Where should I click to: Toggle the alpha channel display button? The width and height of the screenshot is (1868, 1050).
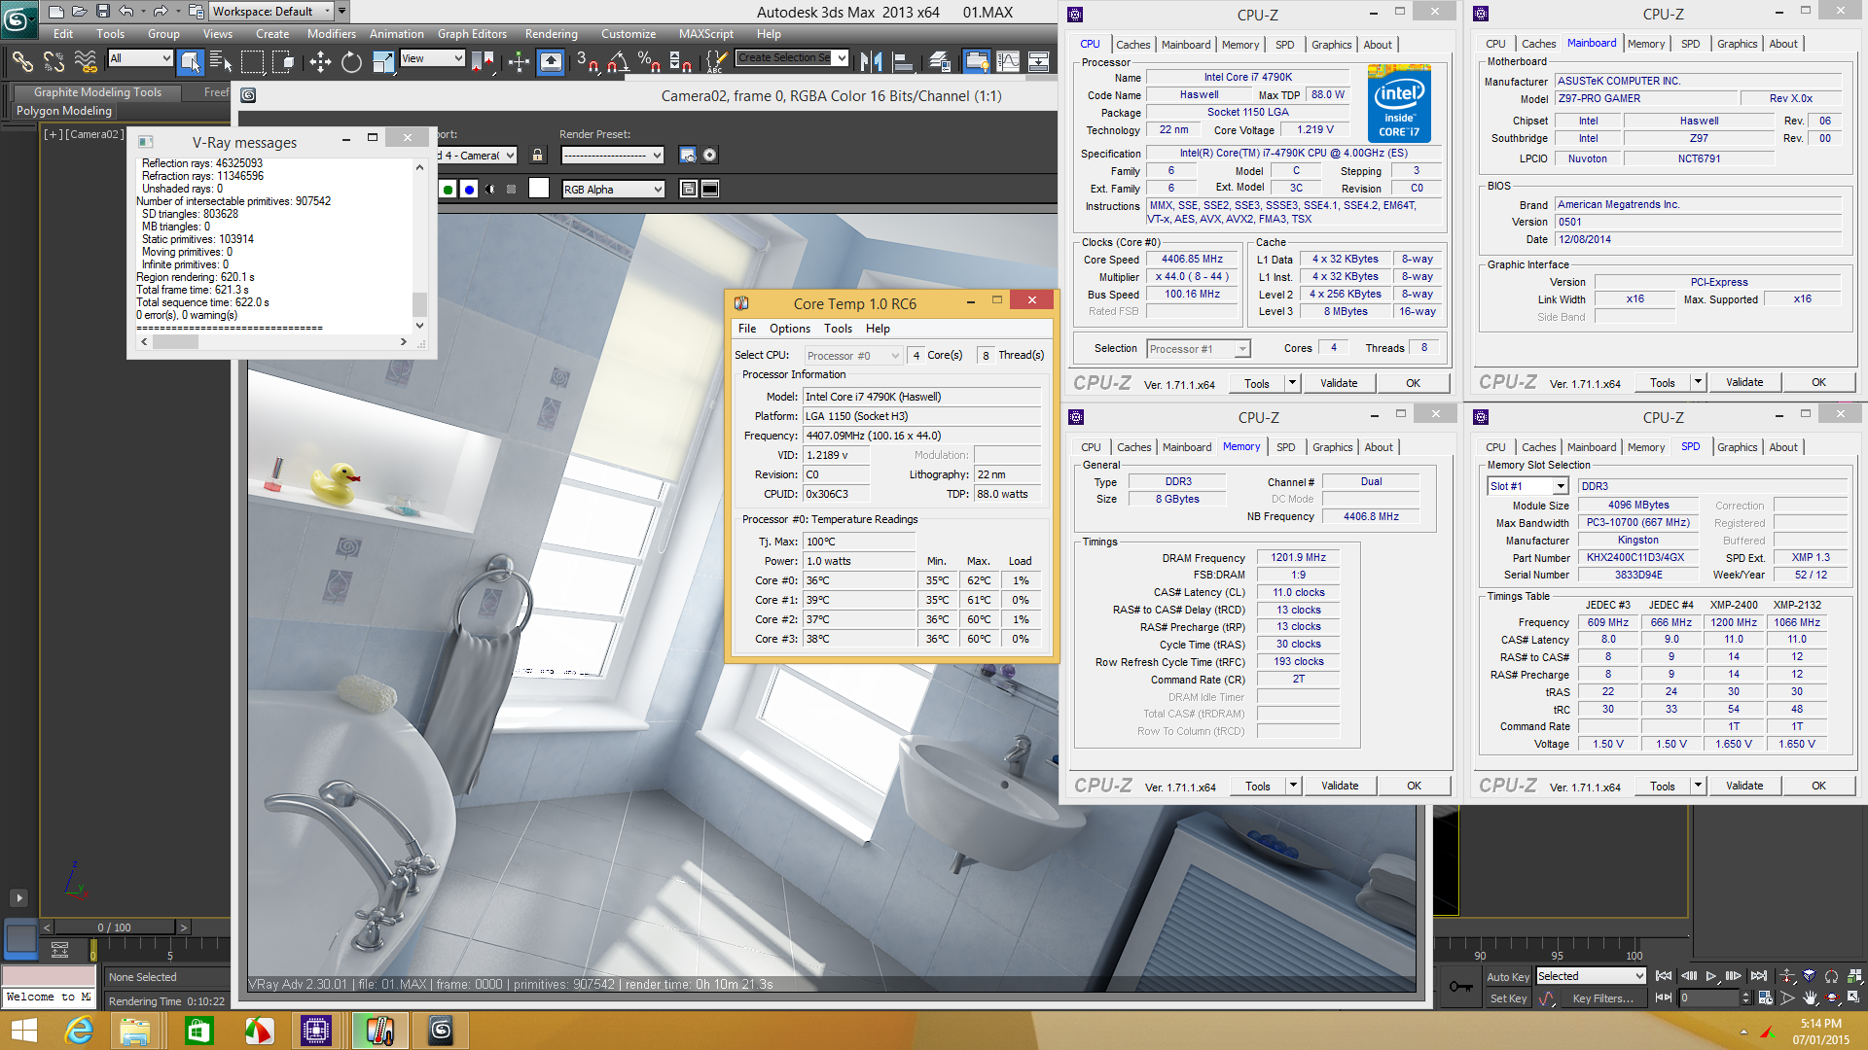pyautogui.click(x=489, y=190)
